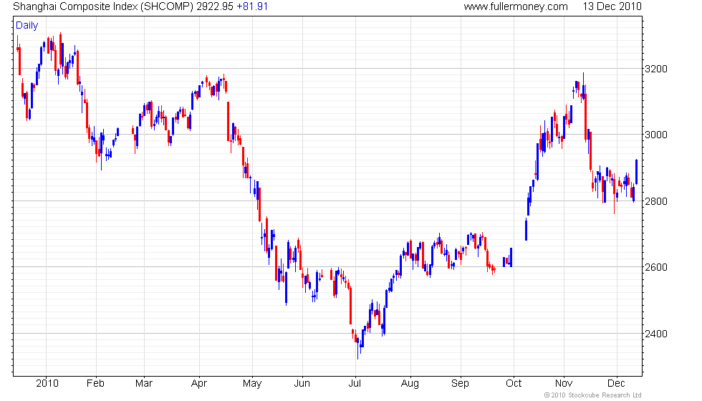The image size is (702, 401).
Task: Click the 'Feb' time axis label
Action: pyautogui.click(x=95, y=384)
